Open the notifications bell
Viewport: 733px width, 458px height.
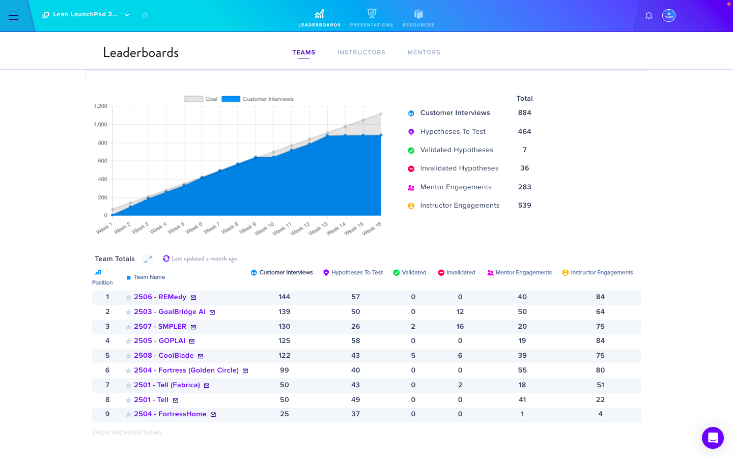(x=649, y=16)
